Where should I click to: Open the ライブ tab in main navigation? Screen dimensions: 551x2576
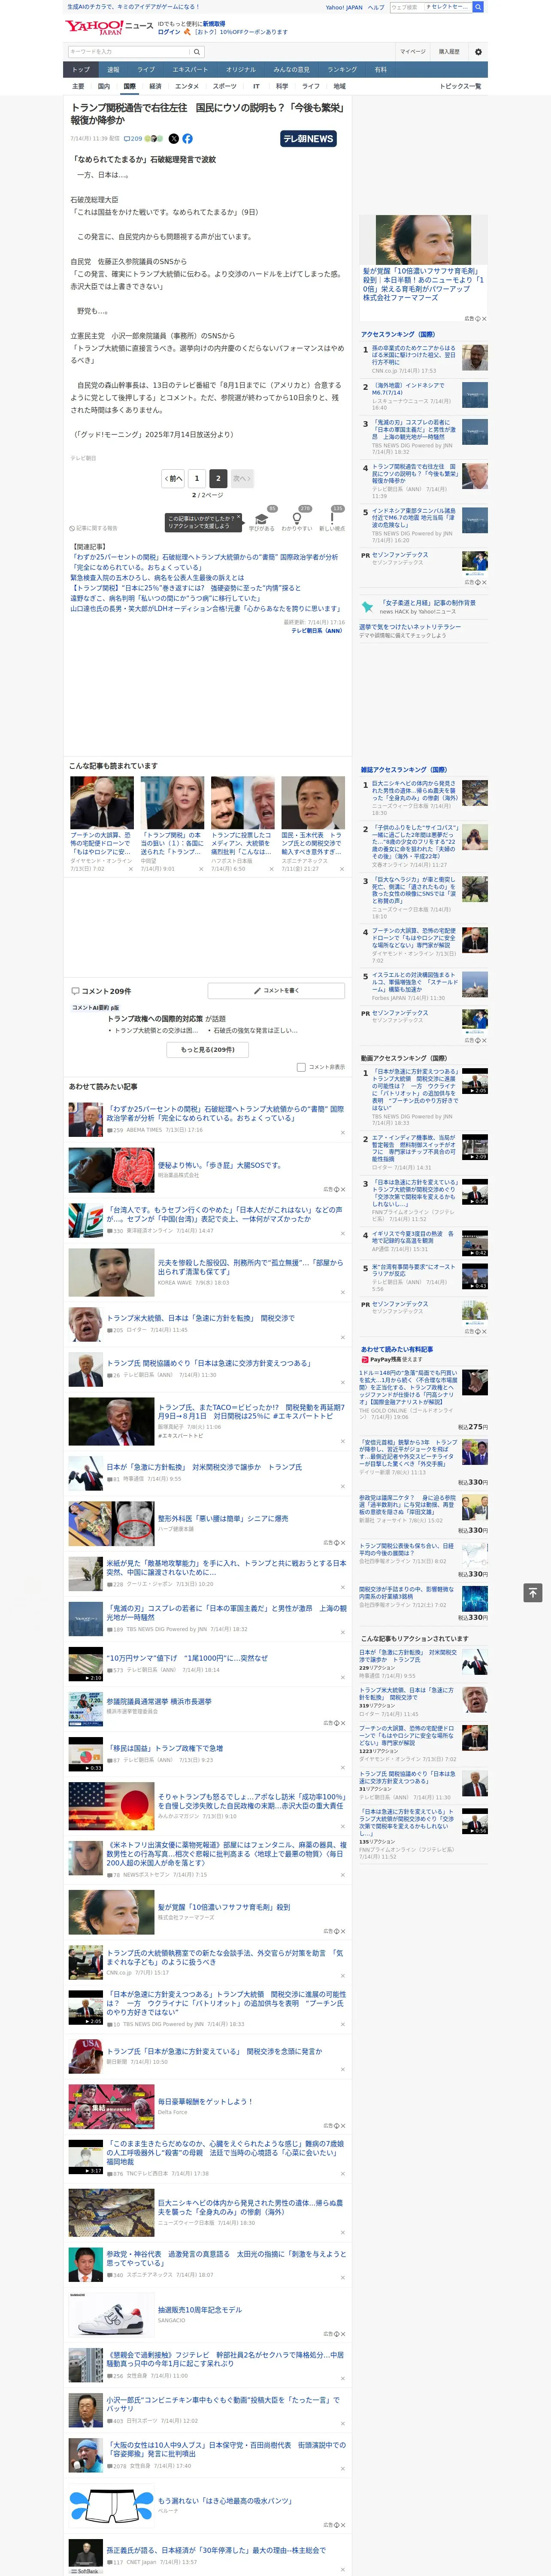[x=146, y=70]
